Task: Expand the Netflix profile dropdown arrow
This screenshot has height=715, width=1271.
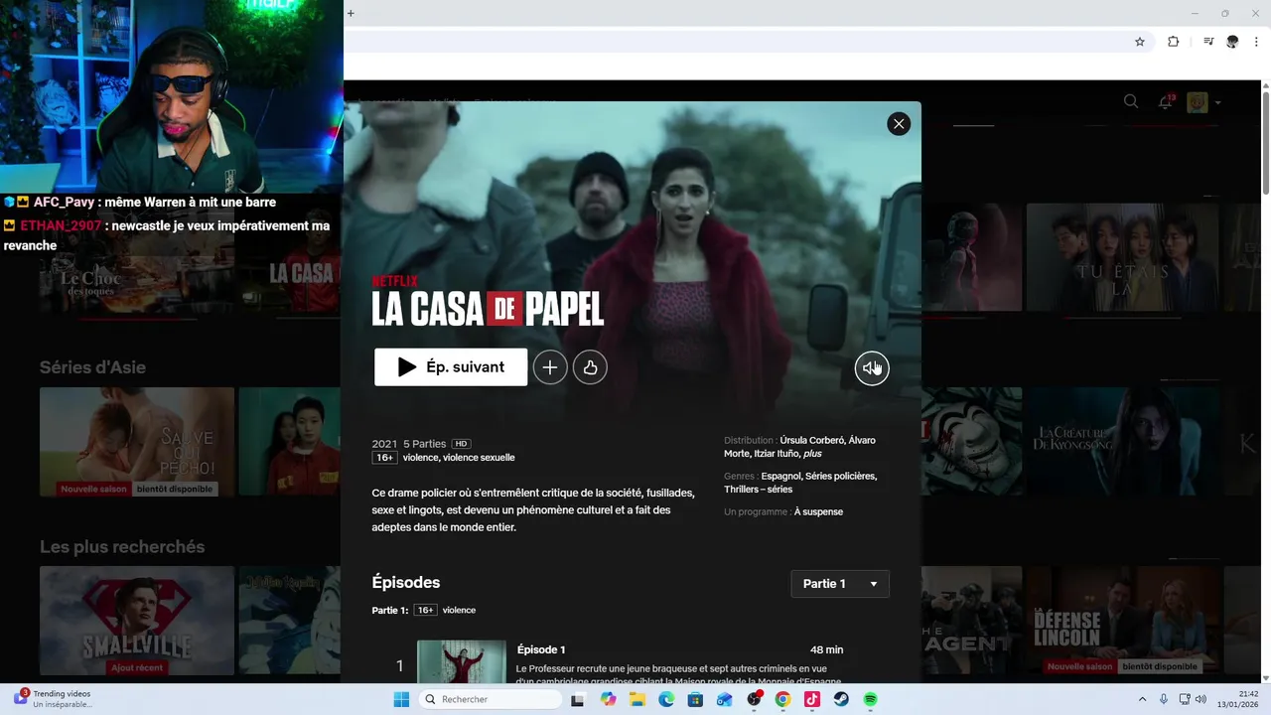Action: tap(1217, 102)
